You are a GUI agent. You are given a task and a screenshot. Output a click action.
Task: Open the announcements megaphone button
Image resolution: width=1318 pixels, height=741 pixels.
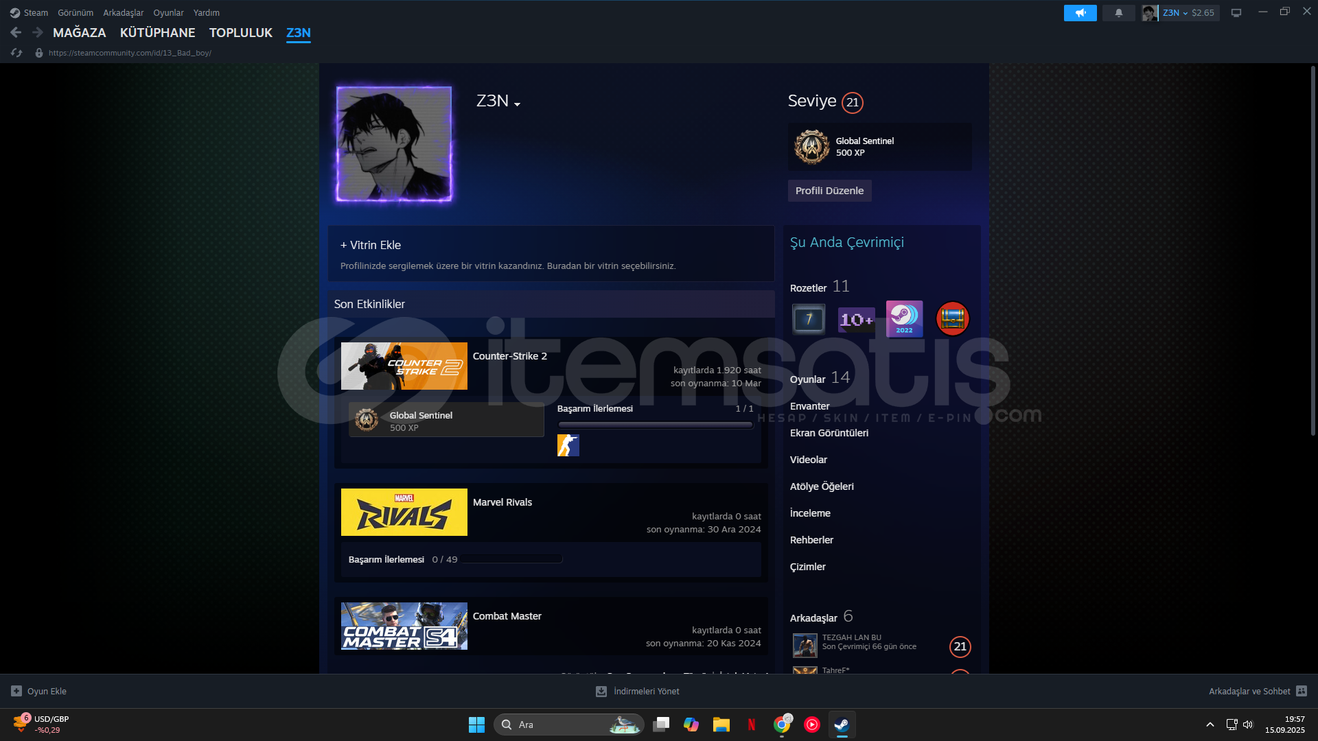click(1080, 12)
